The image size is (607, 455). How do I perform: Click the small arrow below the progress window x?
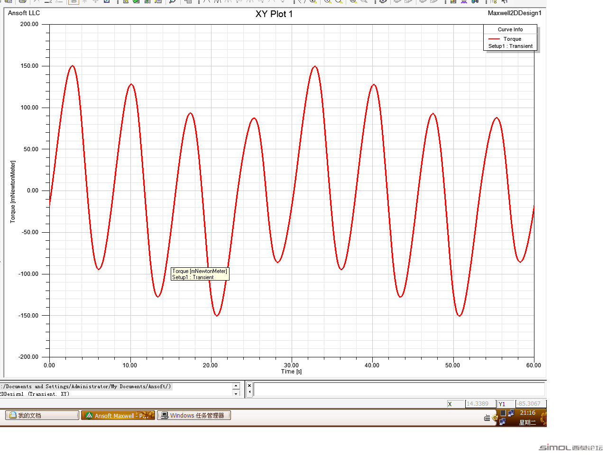coord(249,392)
